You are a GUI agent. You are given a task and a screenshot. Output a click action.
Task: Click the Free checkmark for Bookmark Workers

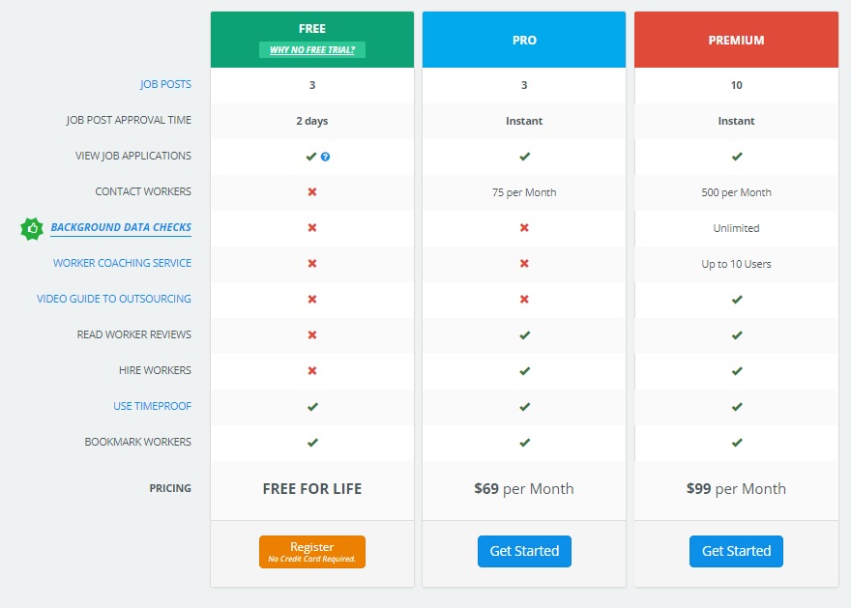[x=312, y=443]
